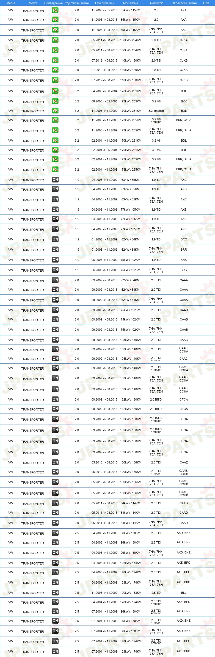Click ON icon in BRS 7HA, 7HH row
This screenshot has width=215, height=657.
pyautogui.click(x=55, y=270)
